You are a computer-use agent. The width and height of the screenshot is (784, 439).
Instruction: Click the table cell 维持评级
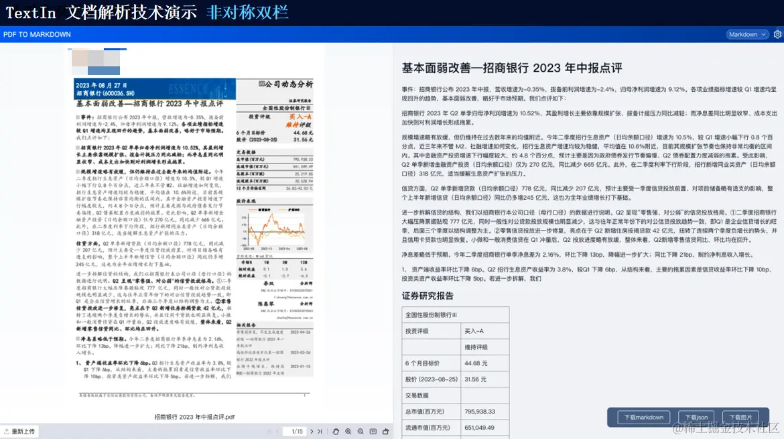485,347
